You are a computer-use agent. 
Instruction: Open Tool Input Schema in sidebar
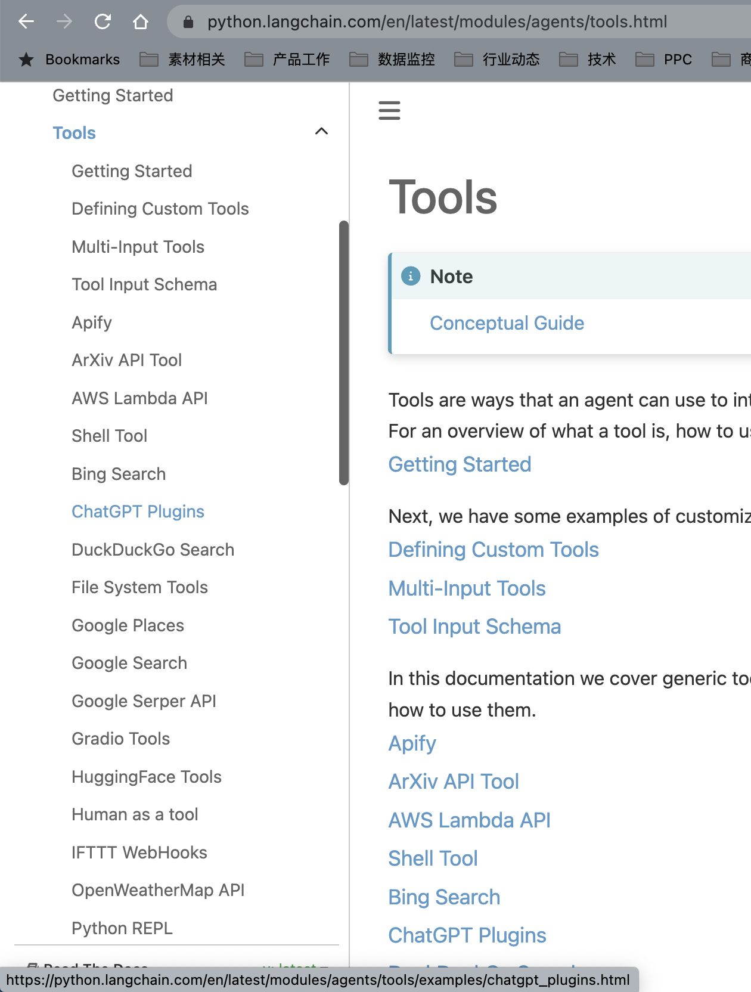pos(144,284)
